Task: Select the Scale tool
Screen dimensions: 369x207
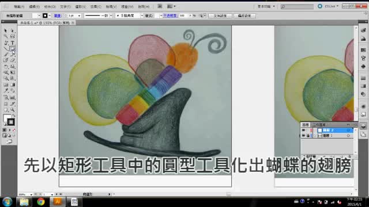Action: point(13,67)
